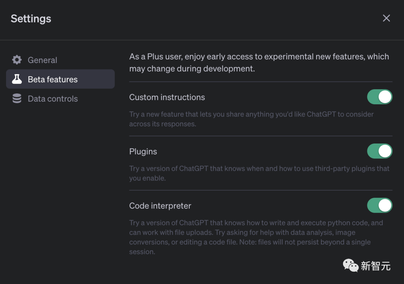
Task: Click the Settings dialog title
Action: (x=31, y=19)
